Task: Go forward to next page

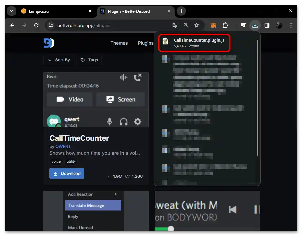Action: pyautogui.click(x=24, y=25)
